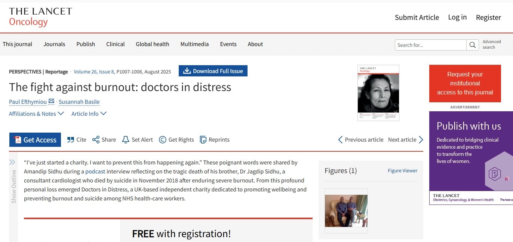Click the Get Access button
The height and width of the screenshot is (242, 513).
coord(35,140)
